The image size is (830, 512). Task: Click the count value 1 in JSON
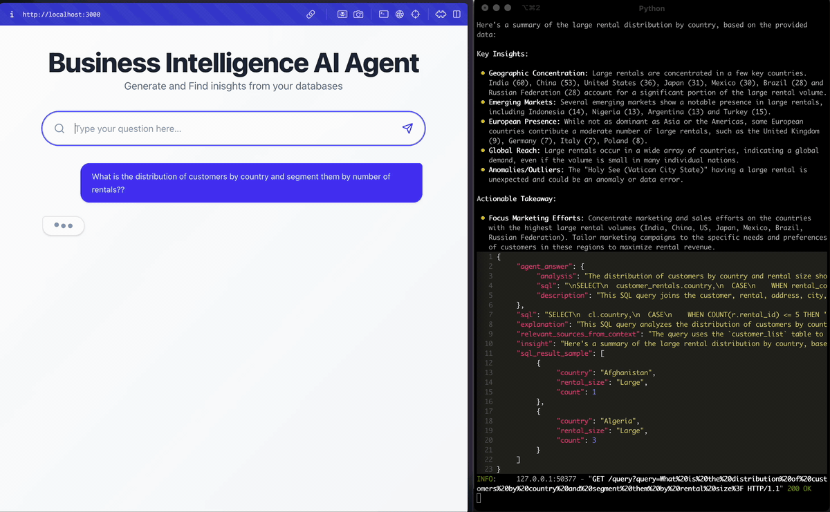point(594,392)
